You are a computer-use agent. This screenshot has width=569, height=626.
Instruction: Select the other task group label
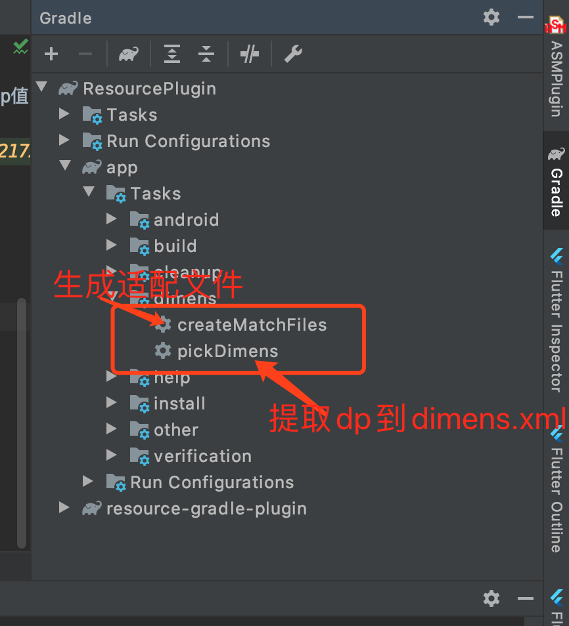pyautogui.click(x=176, y=430)
